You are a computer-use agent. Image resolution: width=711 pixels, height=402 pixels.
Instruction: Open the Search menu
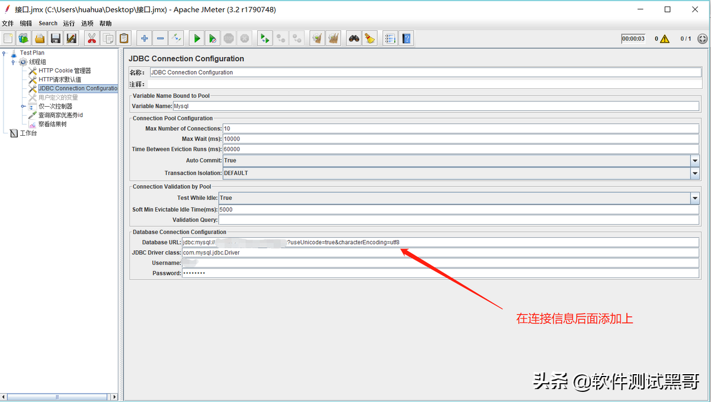click(x=48, y=24)
